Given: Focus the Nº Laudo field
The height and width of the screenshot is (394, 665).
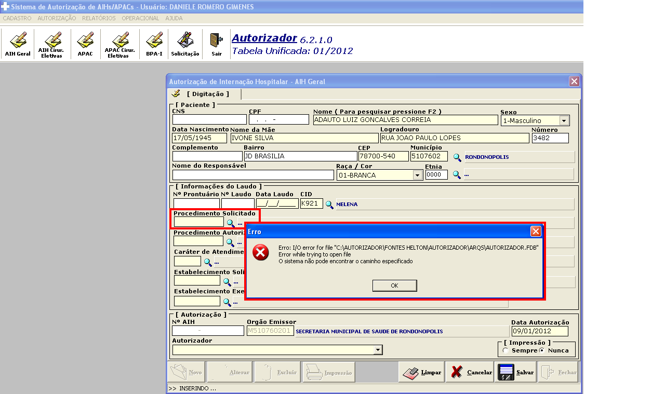Looking at the screenshot, I should 237,203.
